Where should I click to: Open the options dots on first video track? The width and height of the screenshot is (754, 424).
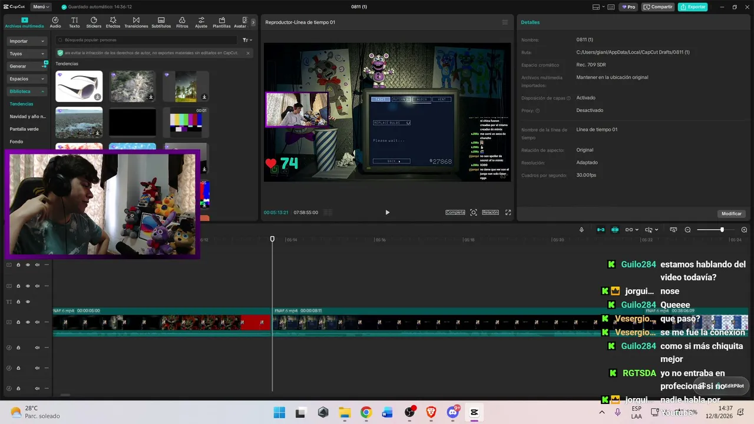[x=47, y=264]
